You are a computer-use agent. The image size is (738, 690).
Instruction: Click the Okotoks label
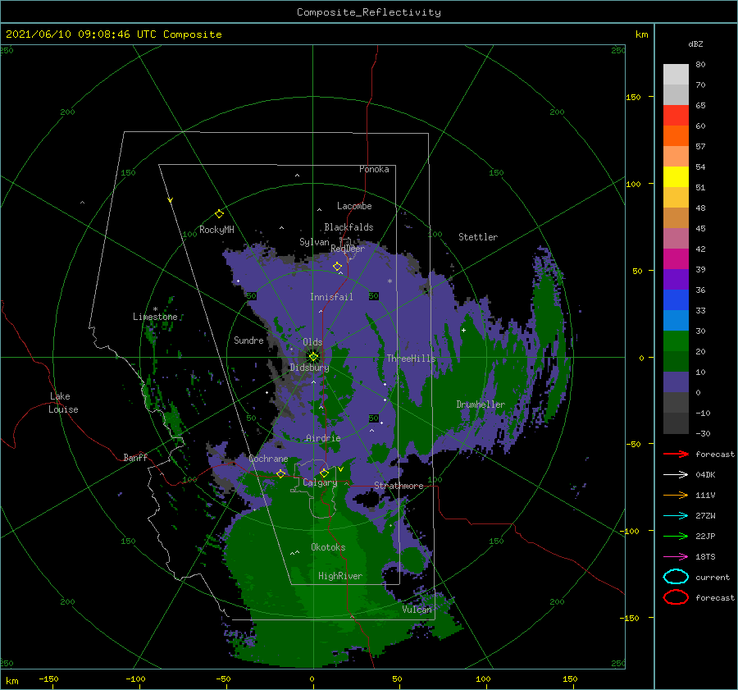(x=328, y=547)
